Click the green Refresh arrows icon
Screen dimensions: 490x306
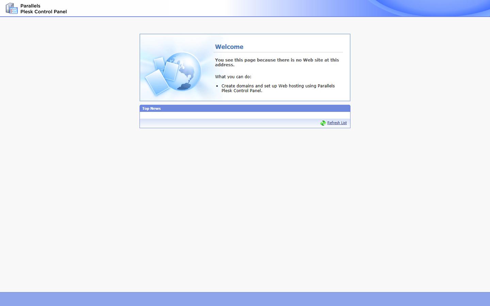point(323,123)
